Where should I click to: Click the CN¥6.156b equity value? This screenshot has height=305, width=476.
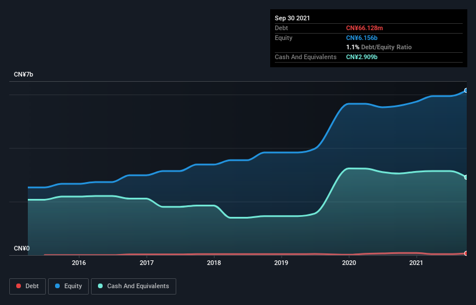pos(362,38)
